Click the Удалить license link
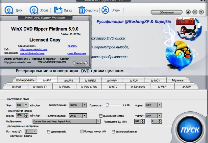The image size is (208, 143). (x=72, y=46)
